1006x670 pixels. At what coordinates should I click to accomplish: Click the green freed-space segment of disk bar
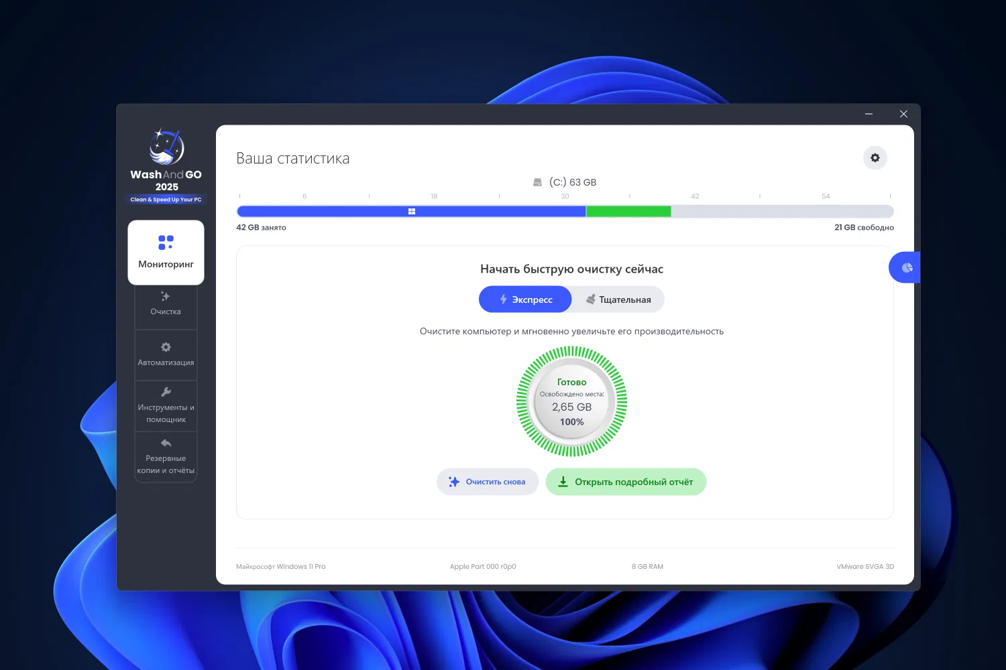(x=628, y=211)
